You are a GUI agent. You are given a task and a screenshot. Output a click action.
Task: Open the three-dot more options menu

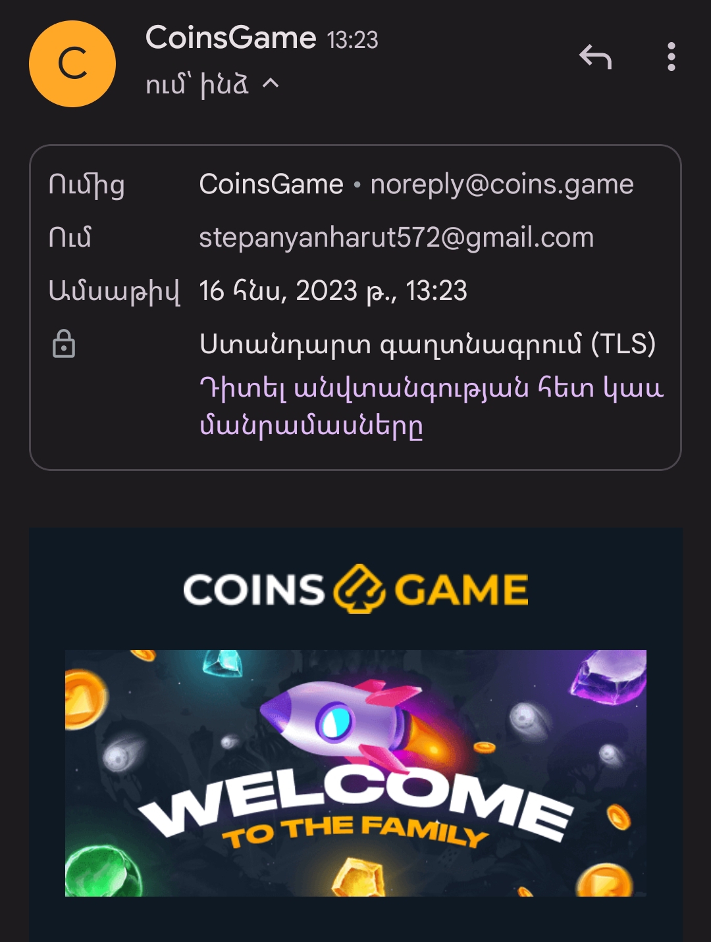tap(671, 57)
